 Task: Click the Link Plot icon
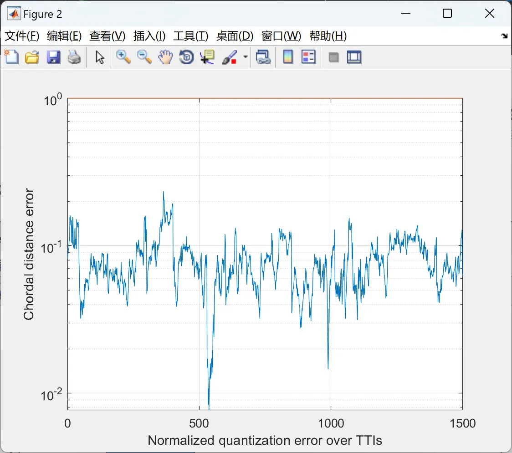[x=263, y=57]
